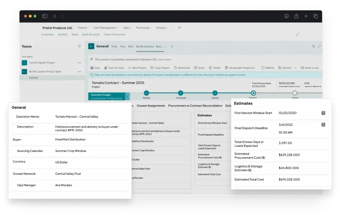The width and height of the screenshot is (341, 218).
Task: Click Recalculate Project toolbar button
Action: (240, 68)
